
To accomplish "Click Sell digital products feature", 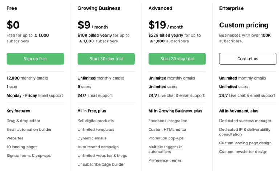I will (96, 121).
